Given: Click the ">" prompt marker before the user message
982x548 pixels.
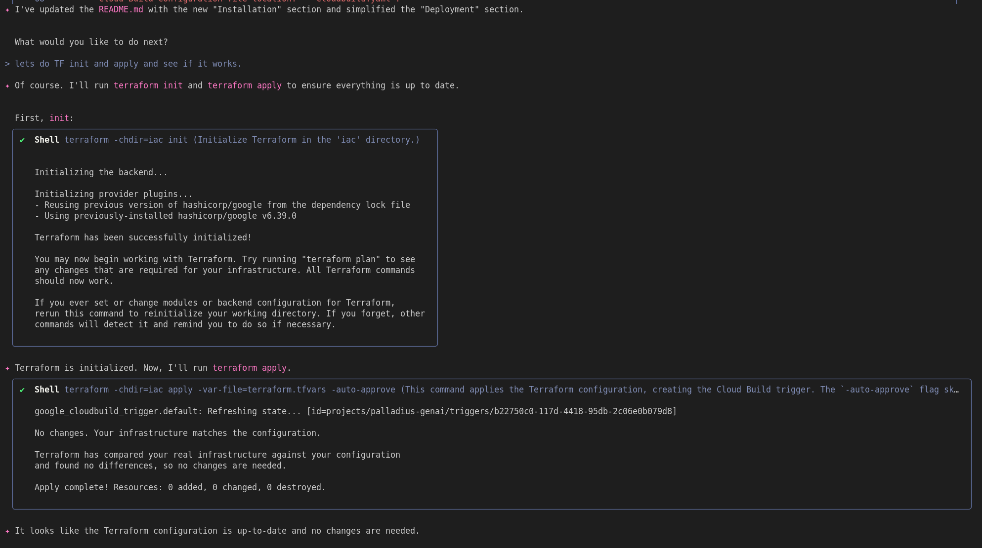Looking at the screenshot, I should point(7,64).
